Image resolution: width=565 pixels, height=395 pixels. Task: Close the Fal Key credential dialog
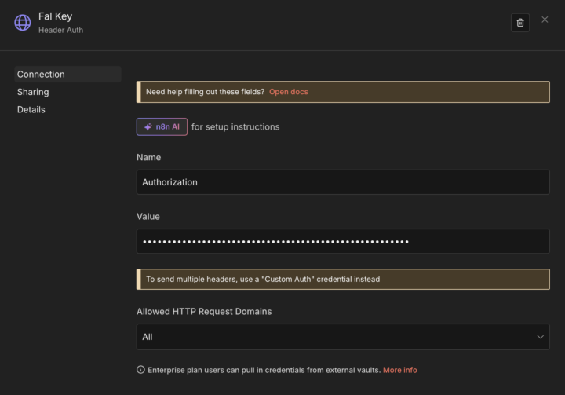click(x=545, y=20)
